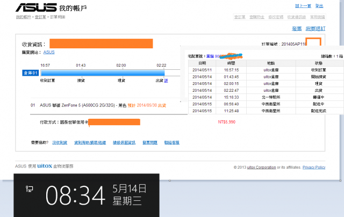Click the 日期 column header
The image size is (344, 217).
(x=202, y=63)
